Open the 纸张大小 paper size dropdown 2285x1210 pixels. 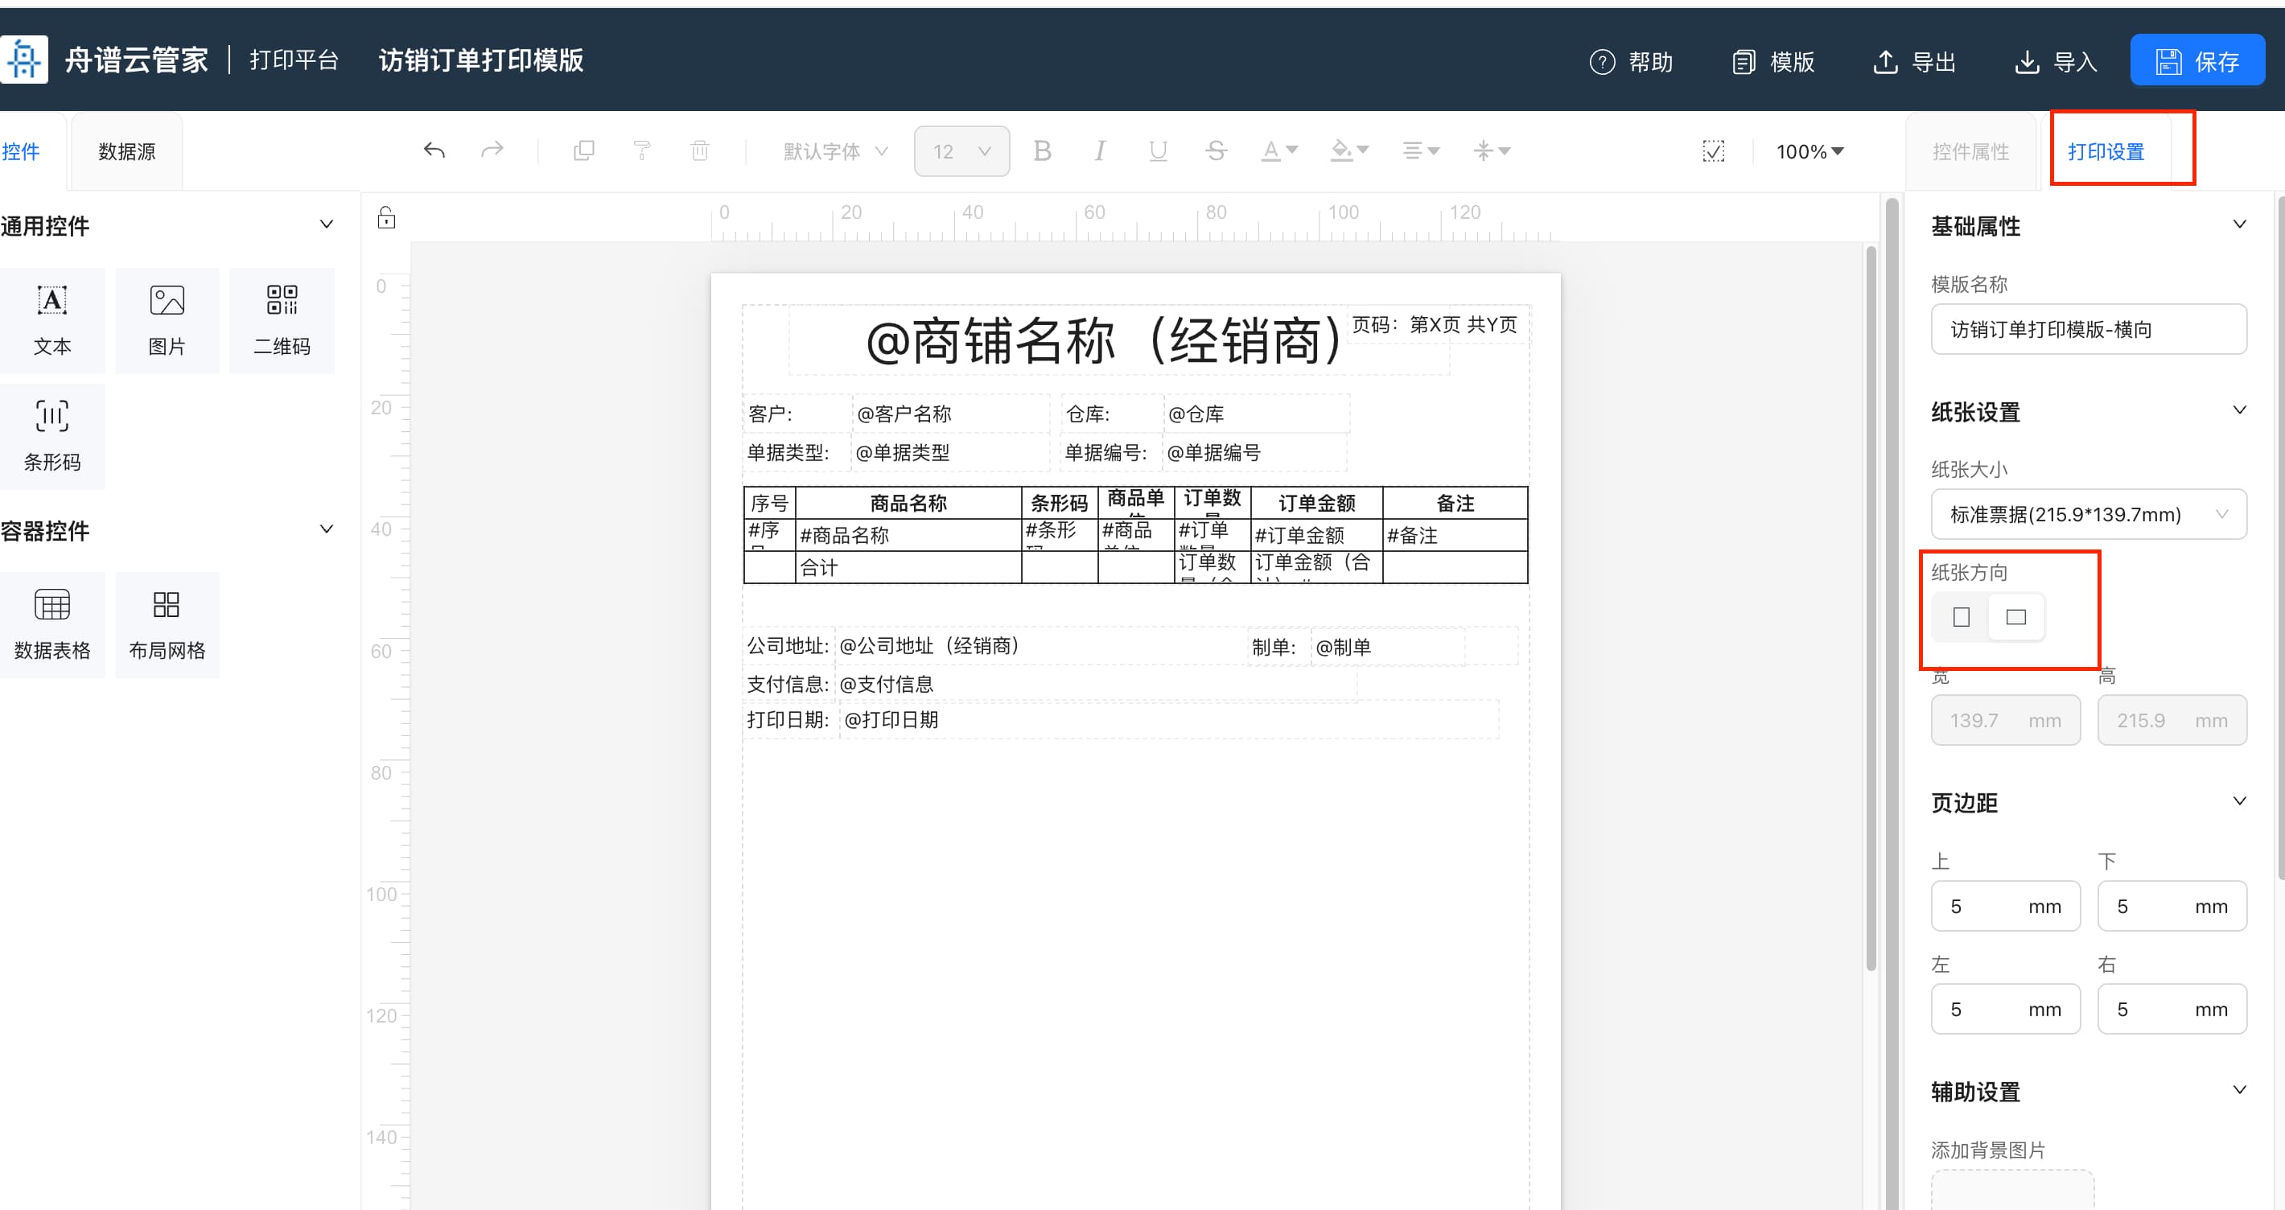tap(2088, 515)
